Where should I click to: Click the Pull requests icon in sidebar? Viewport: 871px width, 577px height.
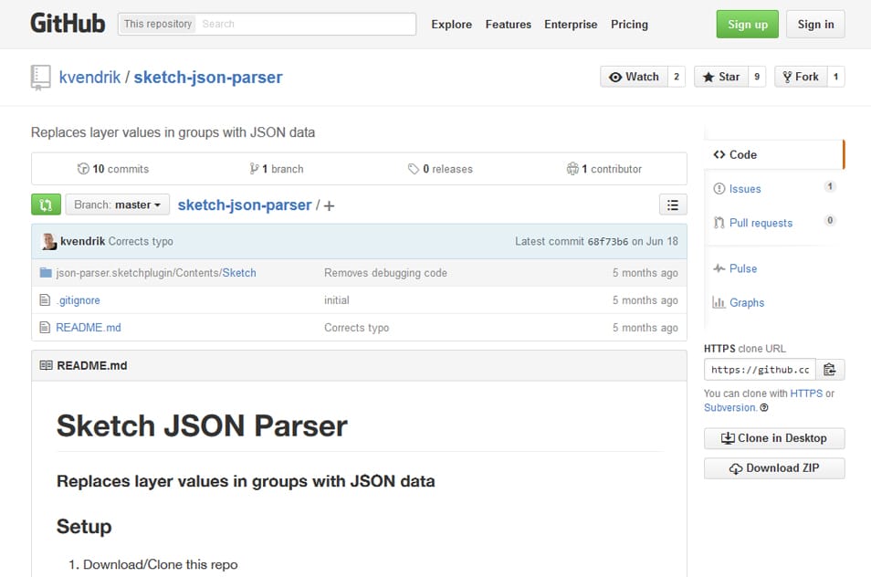[x=719, y=224]
